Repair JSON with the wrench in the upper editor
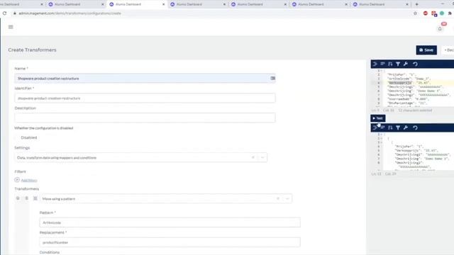454x255 pixels. (x=406, y=64)
